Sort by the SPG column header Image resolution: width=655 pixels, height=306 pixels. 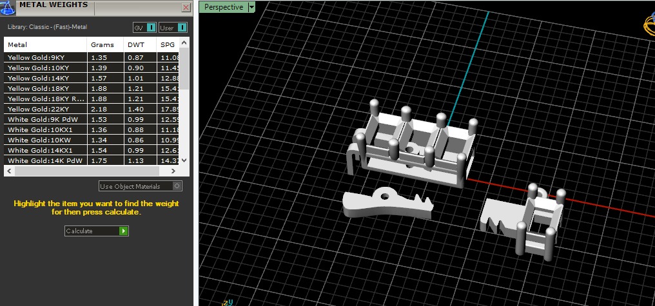point(168,44)
